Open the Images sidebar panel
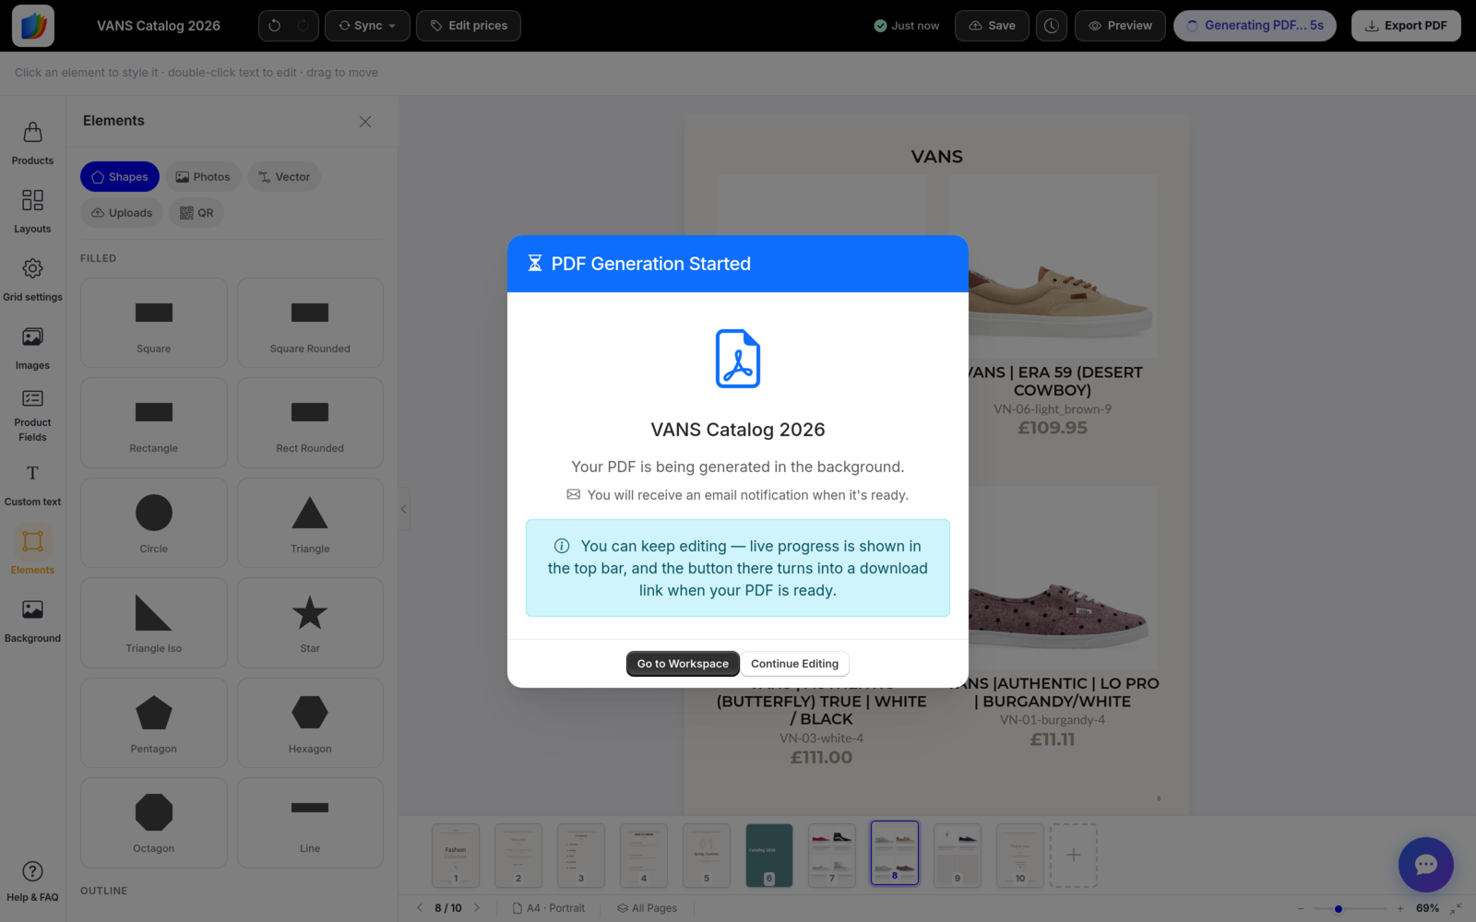1476x922 pixels. coord(32,349)
